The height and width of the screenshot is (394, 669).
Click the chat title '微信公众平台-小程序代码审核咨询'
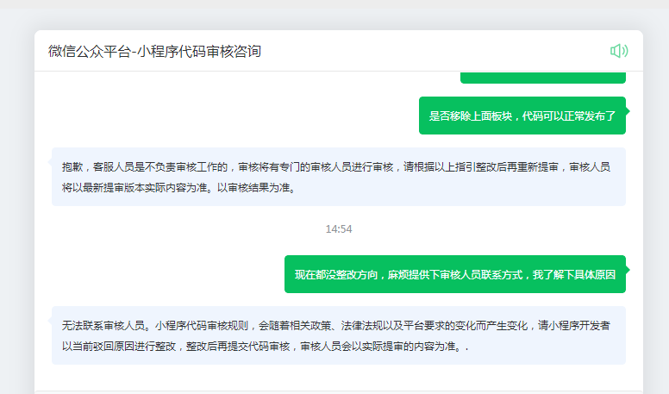[x=154, y=51]
